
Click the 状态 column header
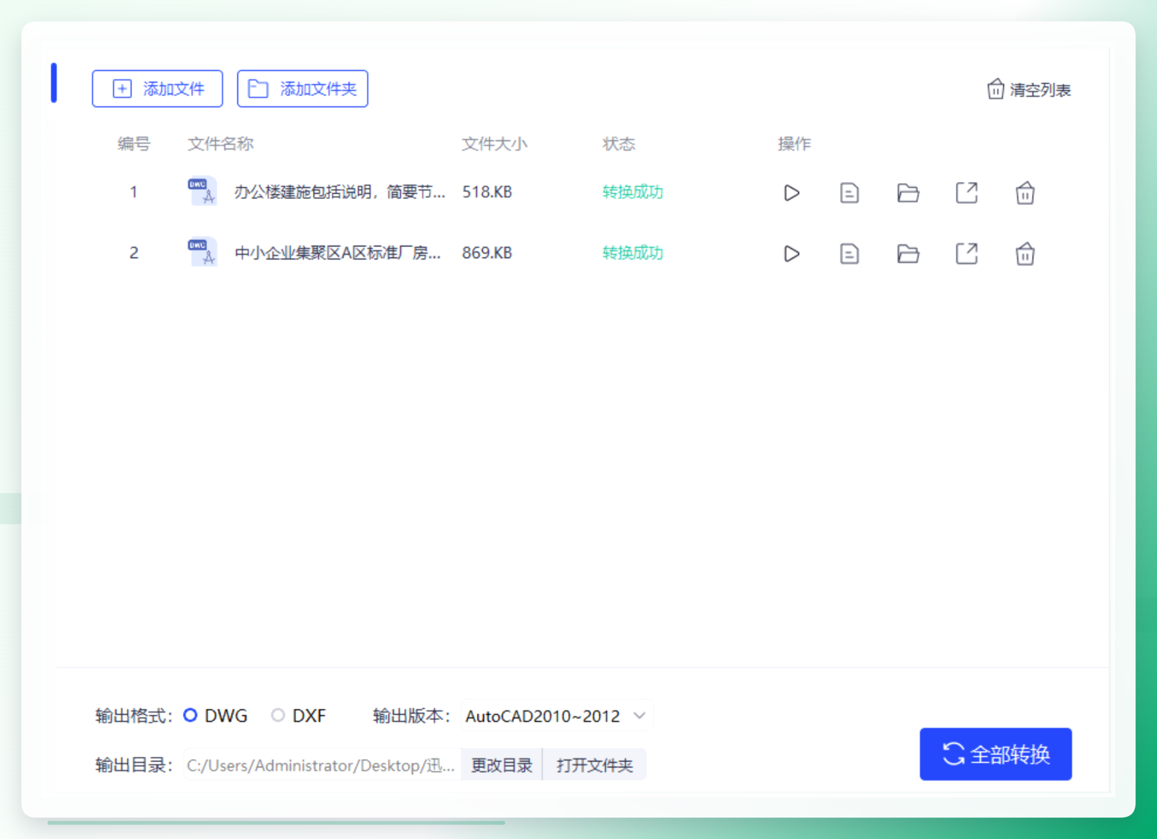point(619,144)
